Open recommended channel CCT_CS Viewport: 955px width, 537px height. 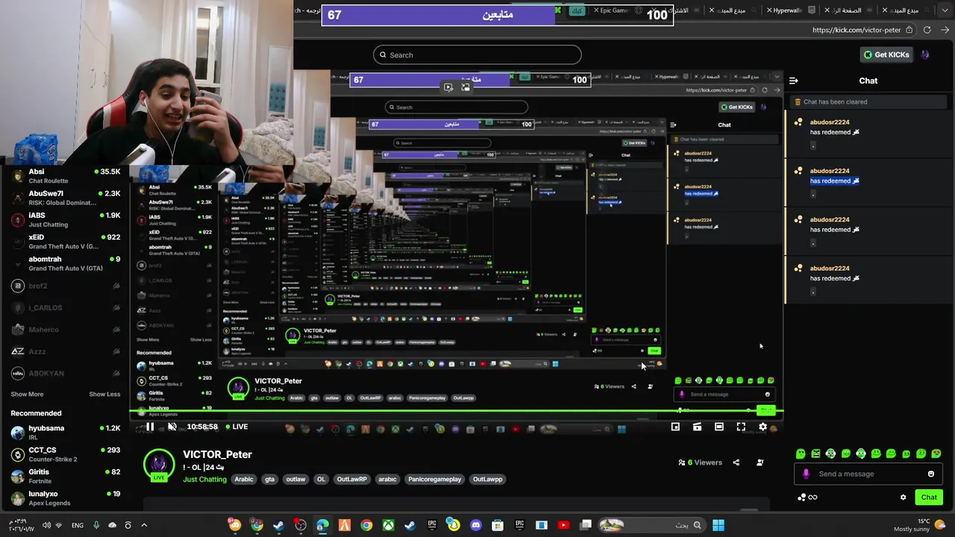pyautogui.click(x=66, y=454)
